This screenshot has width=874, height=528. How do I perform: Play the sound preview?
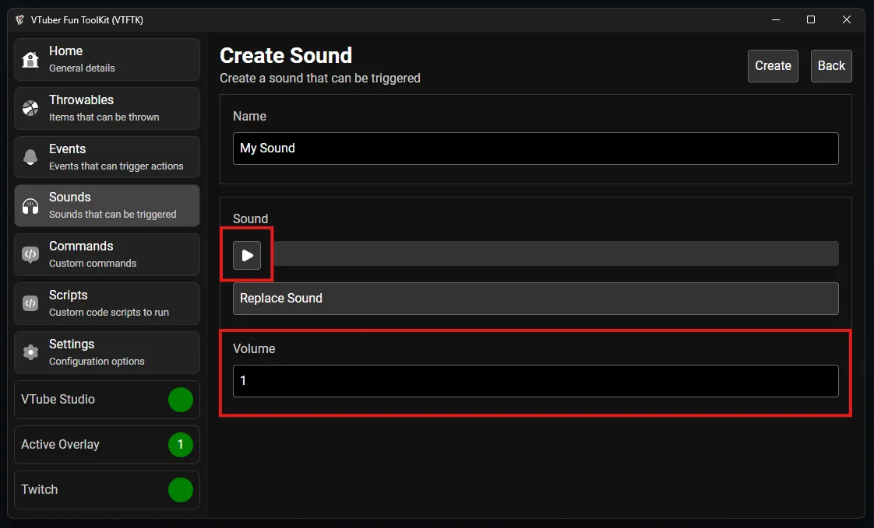(x=247, y=255)
